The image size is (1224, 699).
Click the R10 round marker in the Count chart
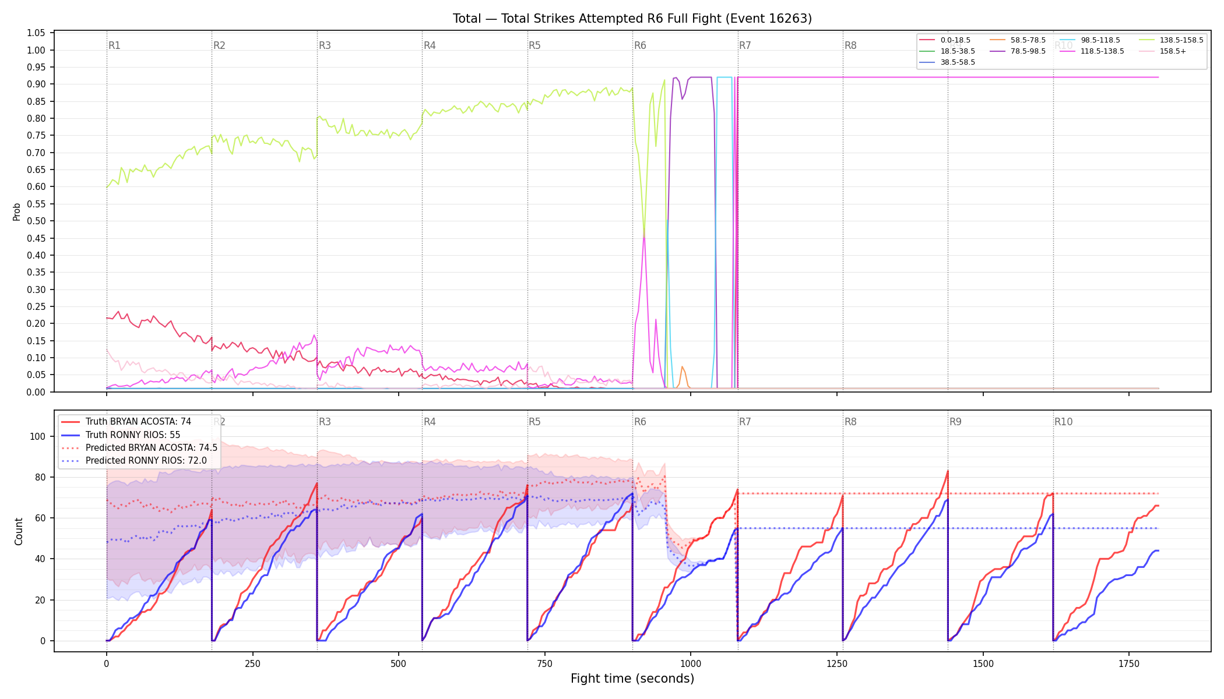1063,422
